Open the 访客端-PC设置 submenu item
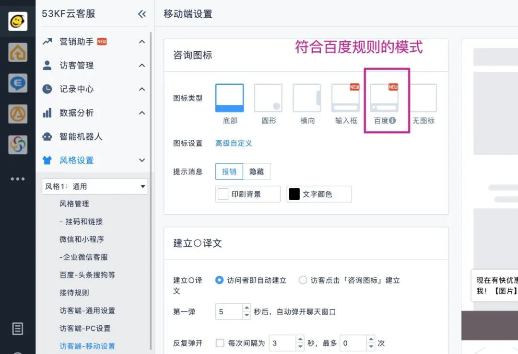This screenshot has height=354, width=518. coord(85,329)
